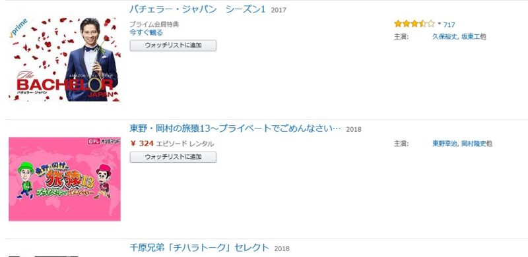The width and height of the screenshot is (528, 257).
Task: Click the ¥324 rental price
Action: click(x=142, y=144)
